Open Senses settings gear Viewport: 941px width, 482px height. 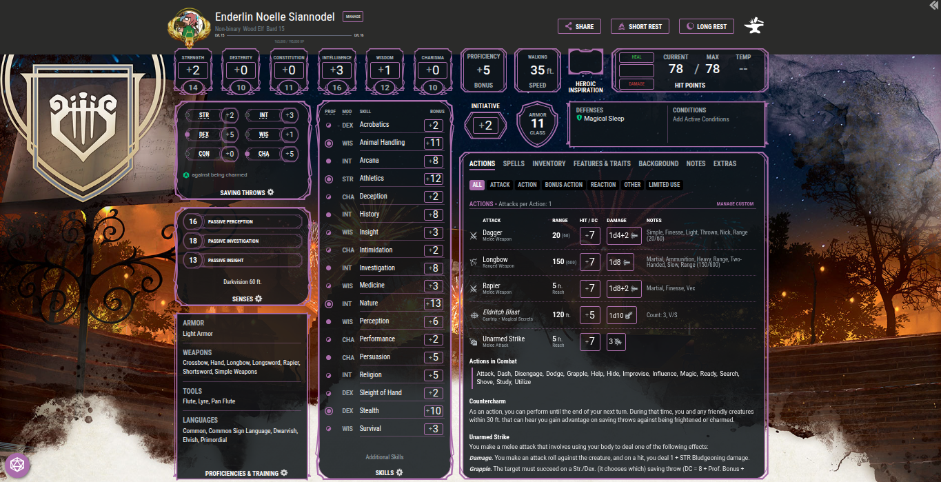(x=259, y=299)
